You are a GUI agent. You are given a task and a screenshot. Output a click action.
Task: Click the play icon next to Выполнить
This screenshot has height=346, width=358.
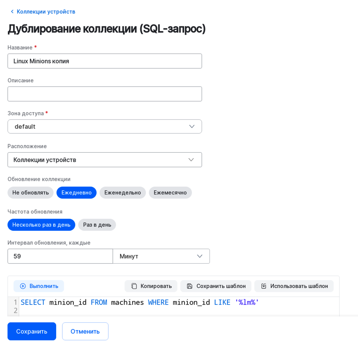click(23, 286)
